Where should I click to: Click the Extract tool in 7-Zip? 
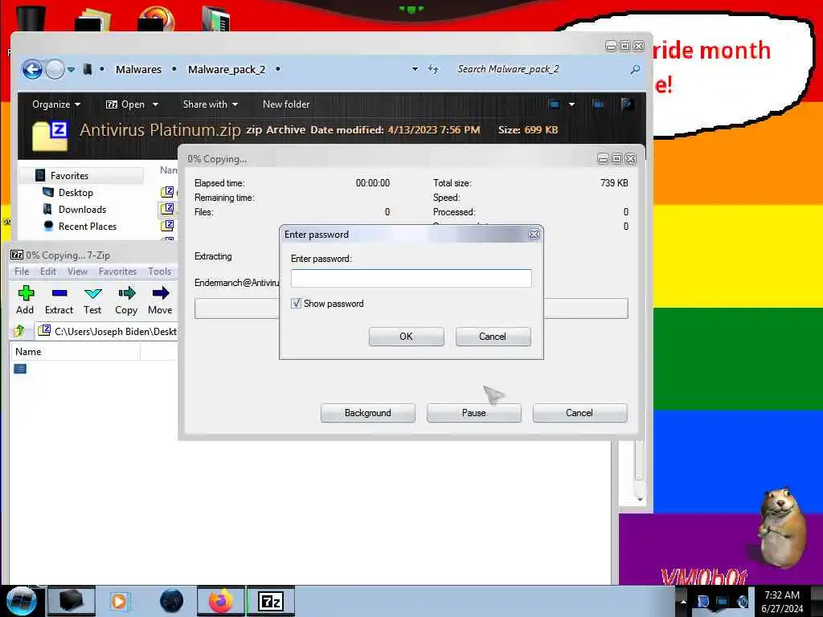(59, 300)
